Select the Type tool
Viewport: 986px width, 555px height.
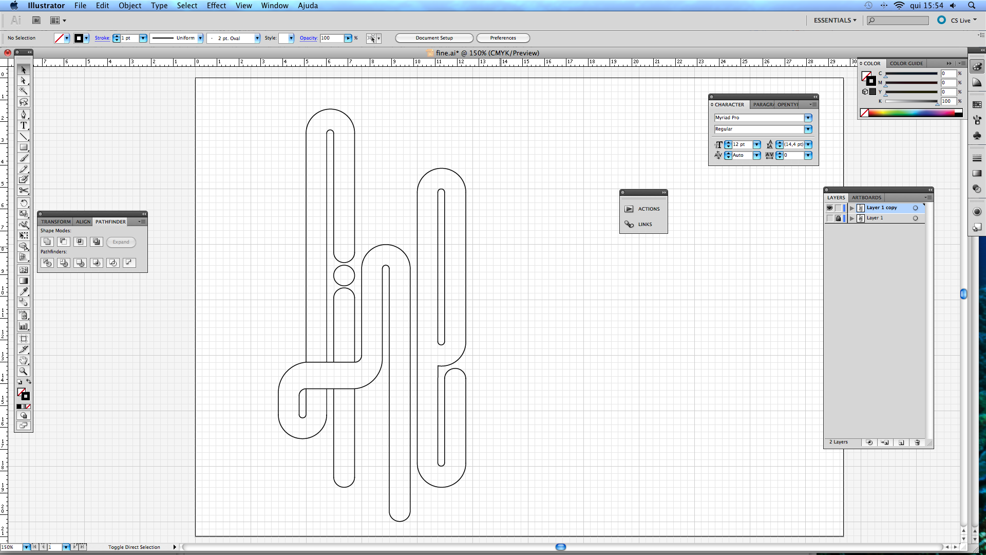(x=24, y=125)
